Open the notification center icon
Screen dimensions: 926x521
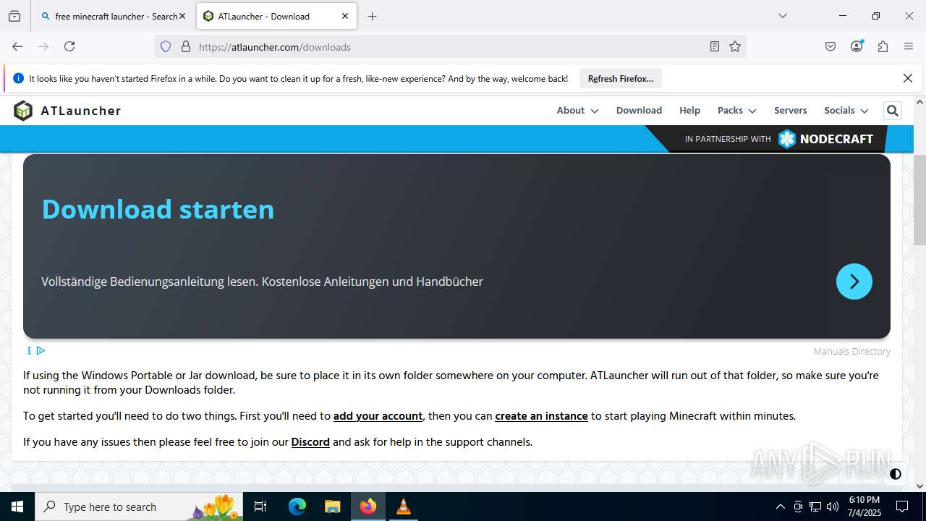(902, 507)
